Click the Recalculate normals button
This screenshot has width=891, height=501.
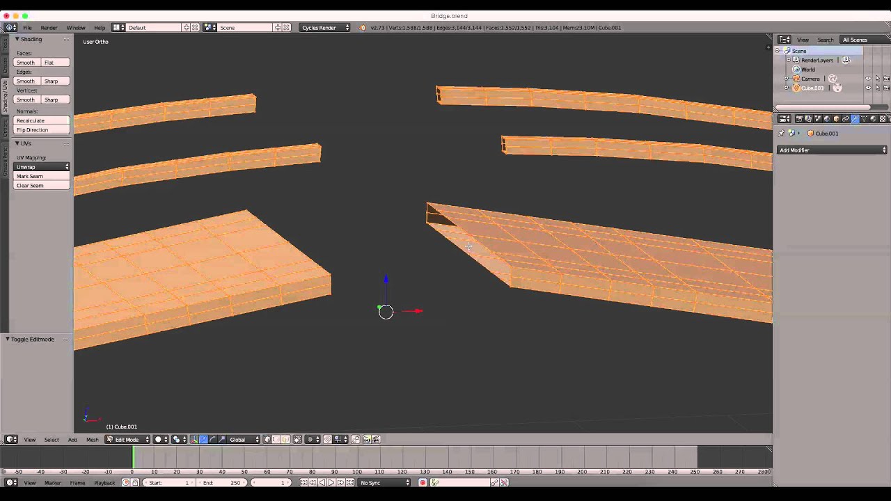pos(42,120)
